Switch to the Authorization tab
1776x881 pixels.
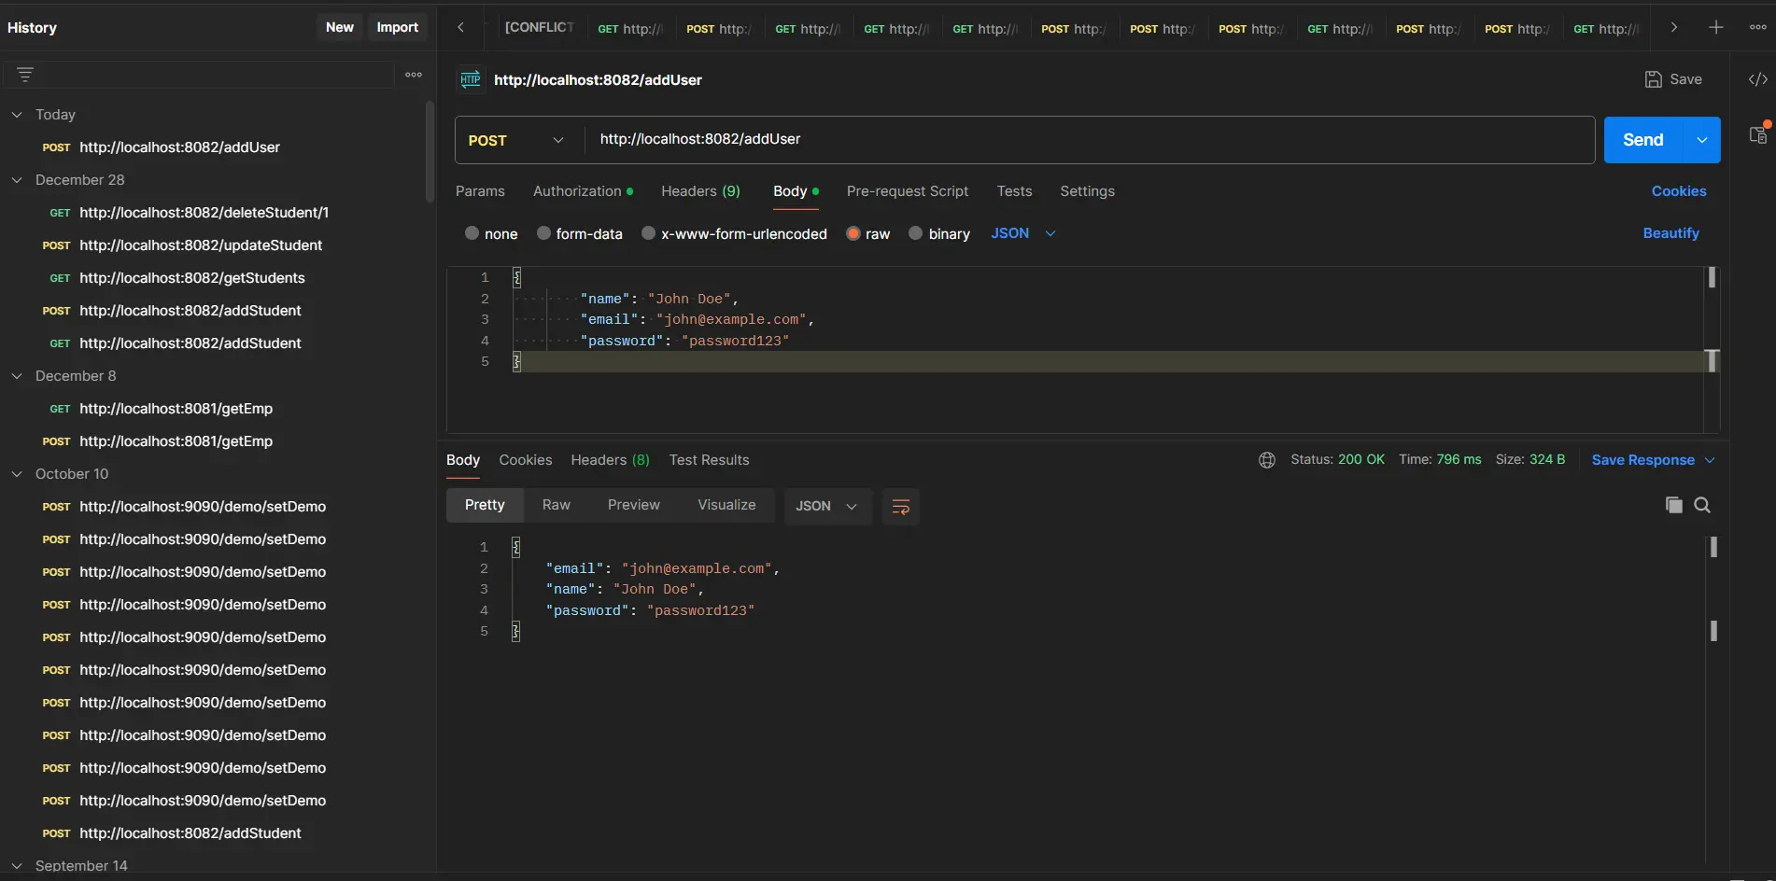(x=577, y=191)
